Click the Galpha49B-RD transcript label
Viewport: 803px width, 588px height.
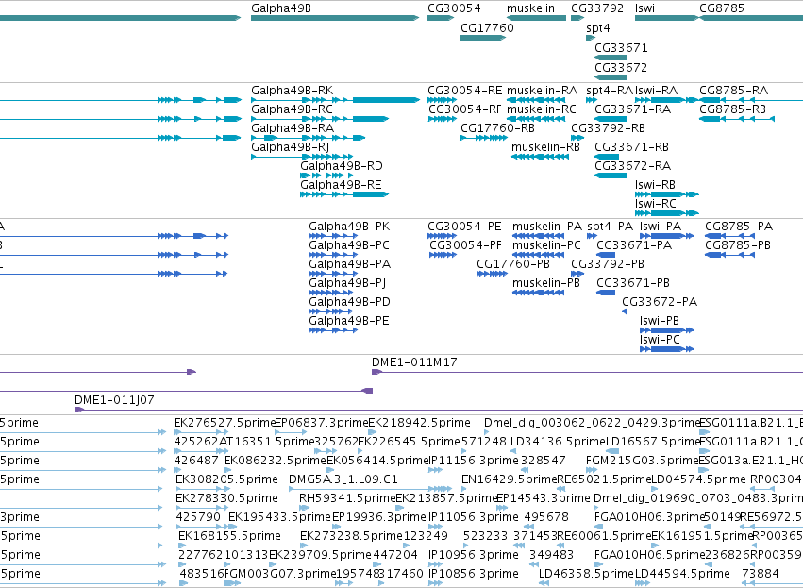tap(342, 166)
